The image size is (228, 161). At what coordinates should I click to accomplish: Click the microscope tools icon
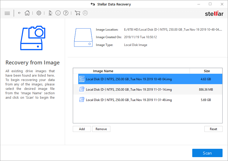50,13
